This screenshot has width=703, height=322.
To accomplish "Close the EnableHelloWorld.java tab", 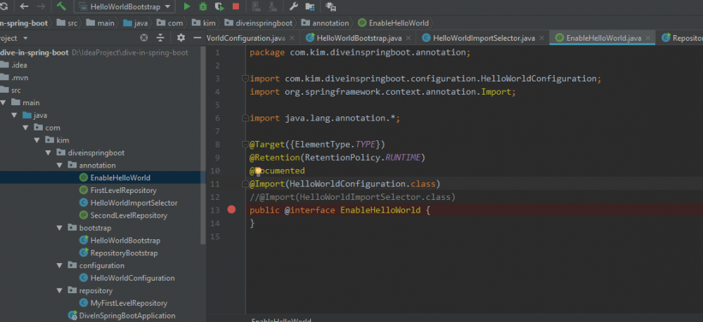I will pyautogui.click(x=647, y=38).
